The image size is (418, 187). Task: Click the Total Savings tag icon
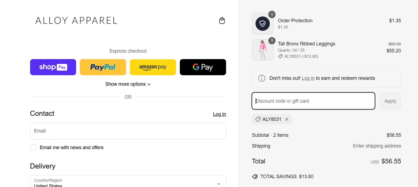click(255, 177)
